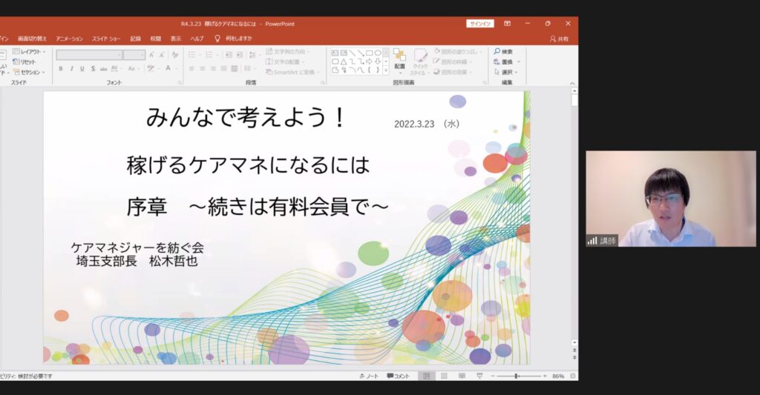Open the 配置 (Arrange) tool
Image resolution: width=760 pixels, height=395 pixels.
pyautogui.click(x=399, y=59)
